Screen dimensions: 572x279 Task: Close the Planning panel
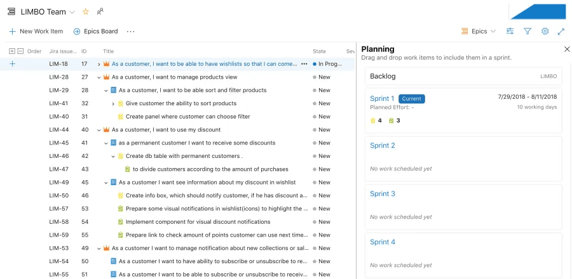pos(567,49)
